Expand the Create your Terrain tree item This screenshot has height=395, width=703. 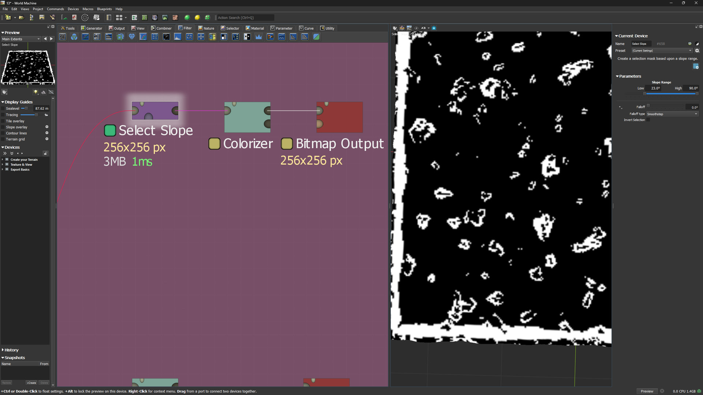click(x=3, y=160)
